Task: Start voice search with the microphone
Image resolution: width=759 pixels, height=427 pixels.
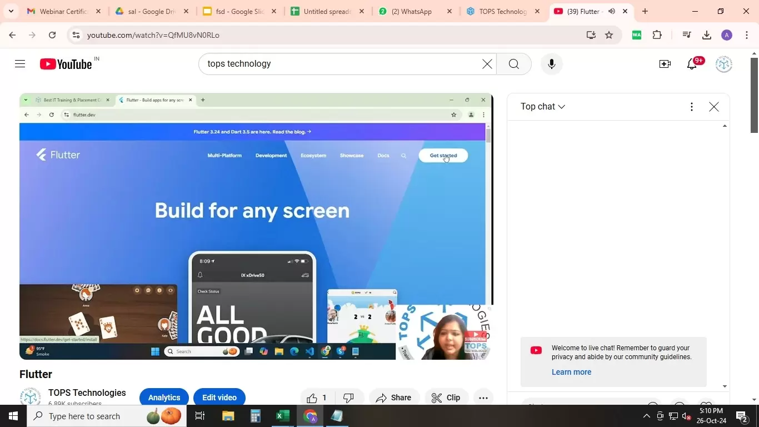Action: coord(552,64)
